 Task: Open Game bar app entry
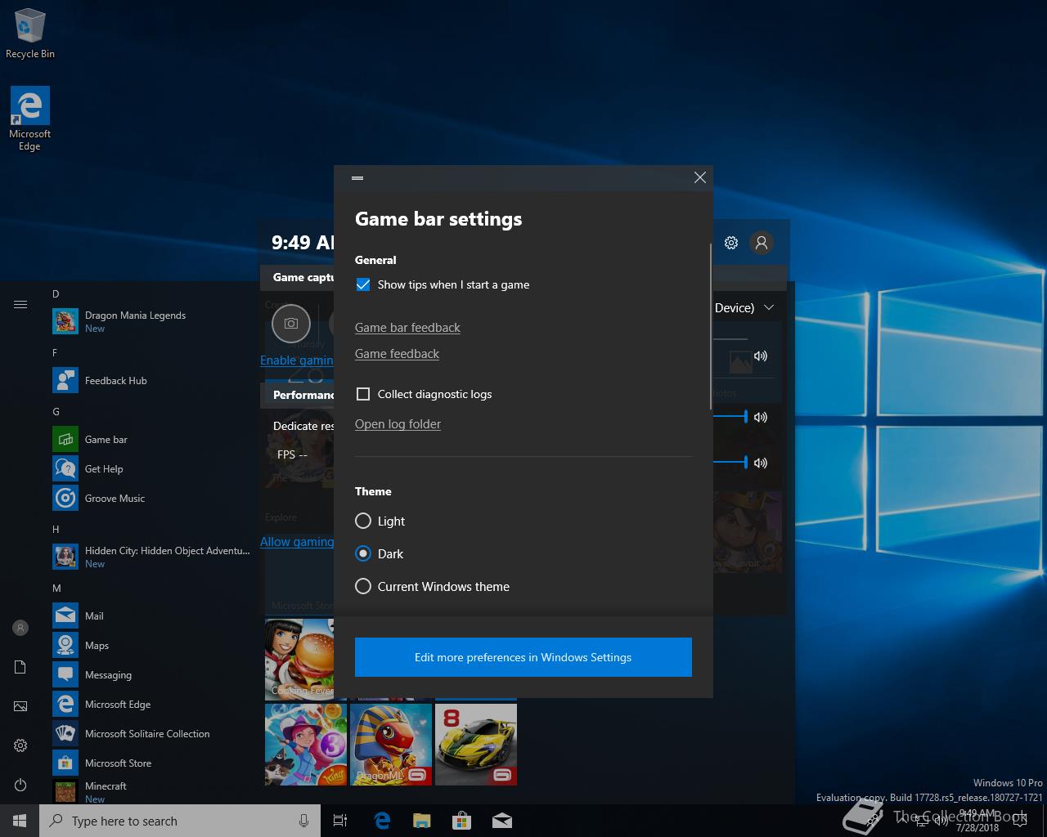[152, 440]
